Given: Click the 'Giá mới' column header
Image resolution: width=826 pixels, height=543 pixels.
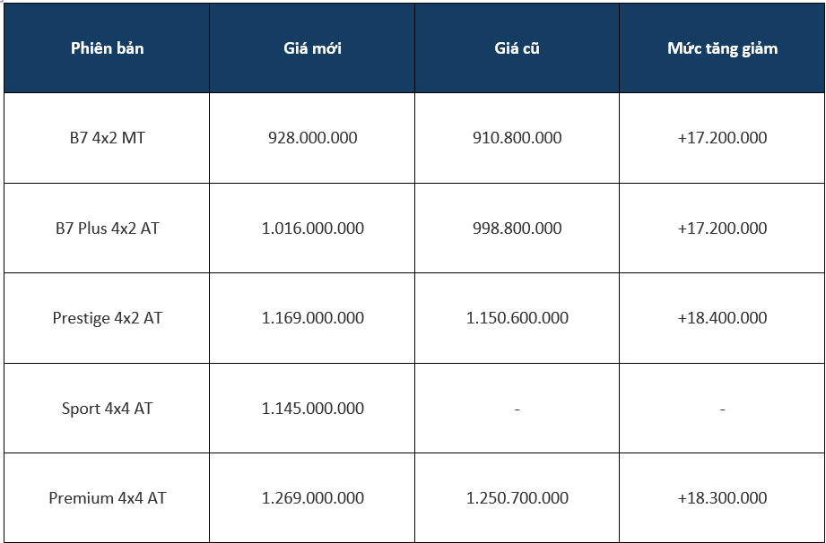Looking at the screenshot, I should [x=312, y=48].
